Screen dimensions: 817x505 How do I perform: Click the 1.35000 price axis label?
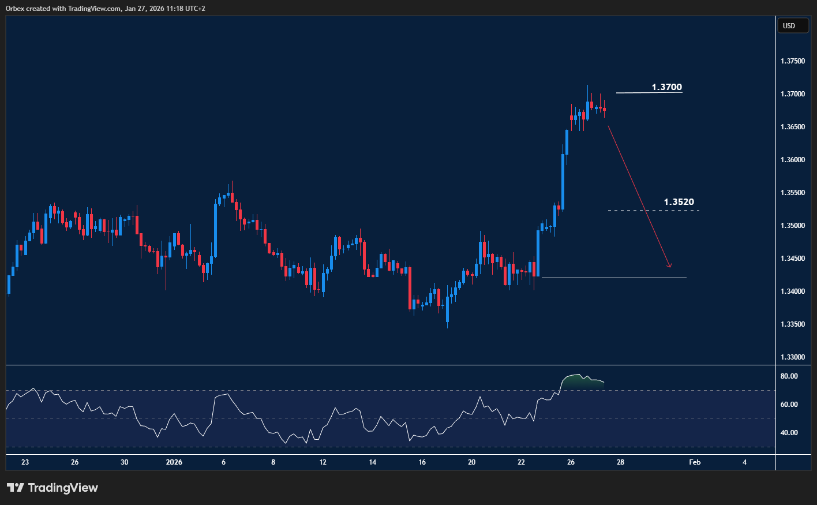(793, 226)
